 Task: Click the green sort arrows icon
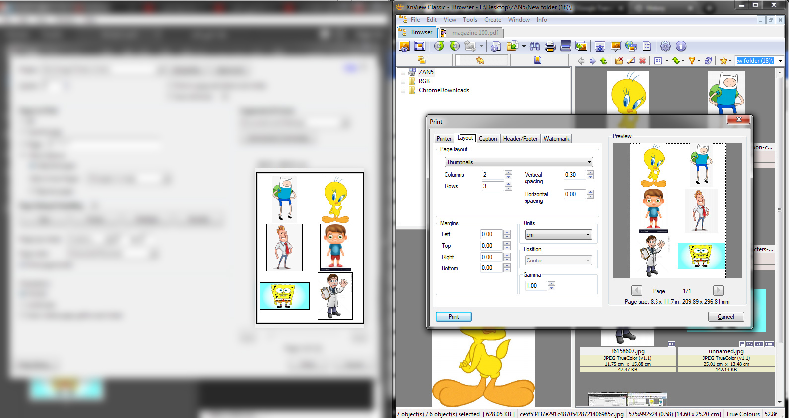pos(676,61)
